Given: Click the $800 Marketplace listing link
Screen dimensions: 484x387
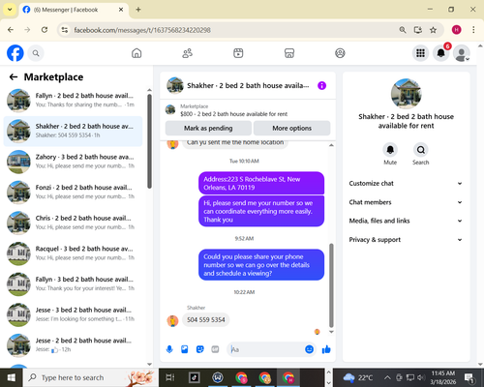Looking at the screenshot, I should click(x=233, y=114).
